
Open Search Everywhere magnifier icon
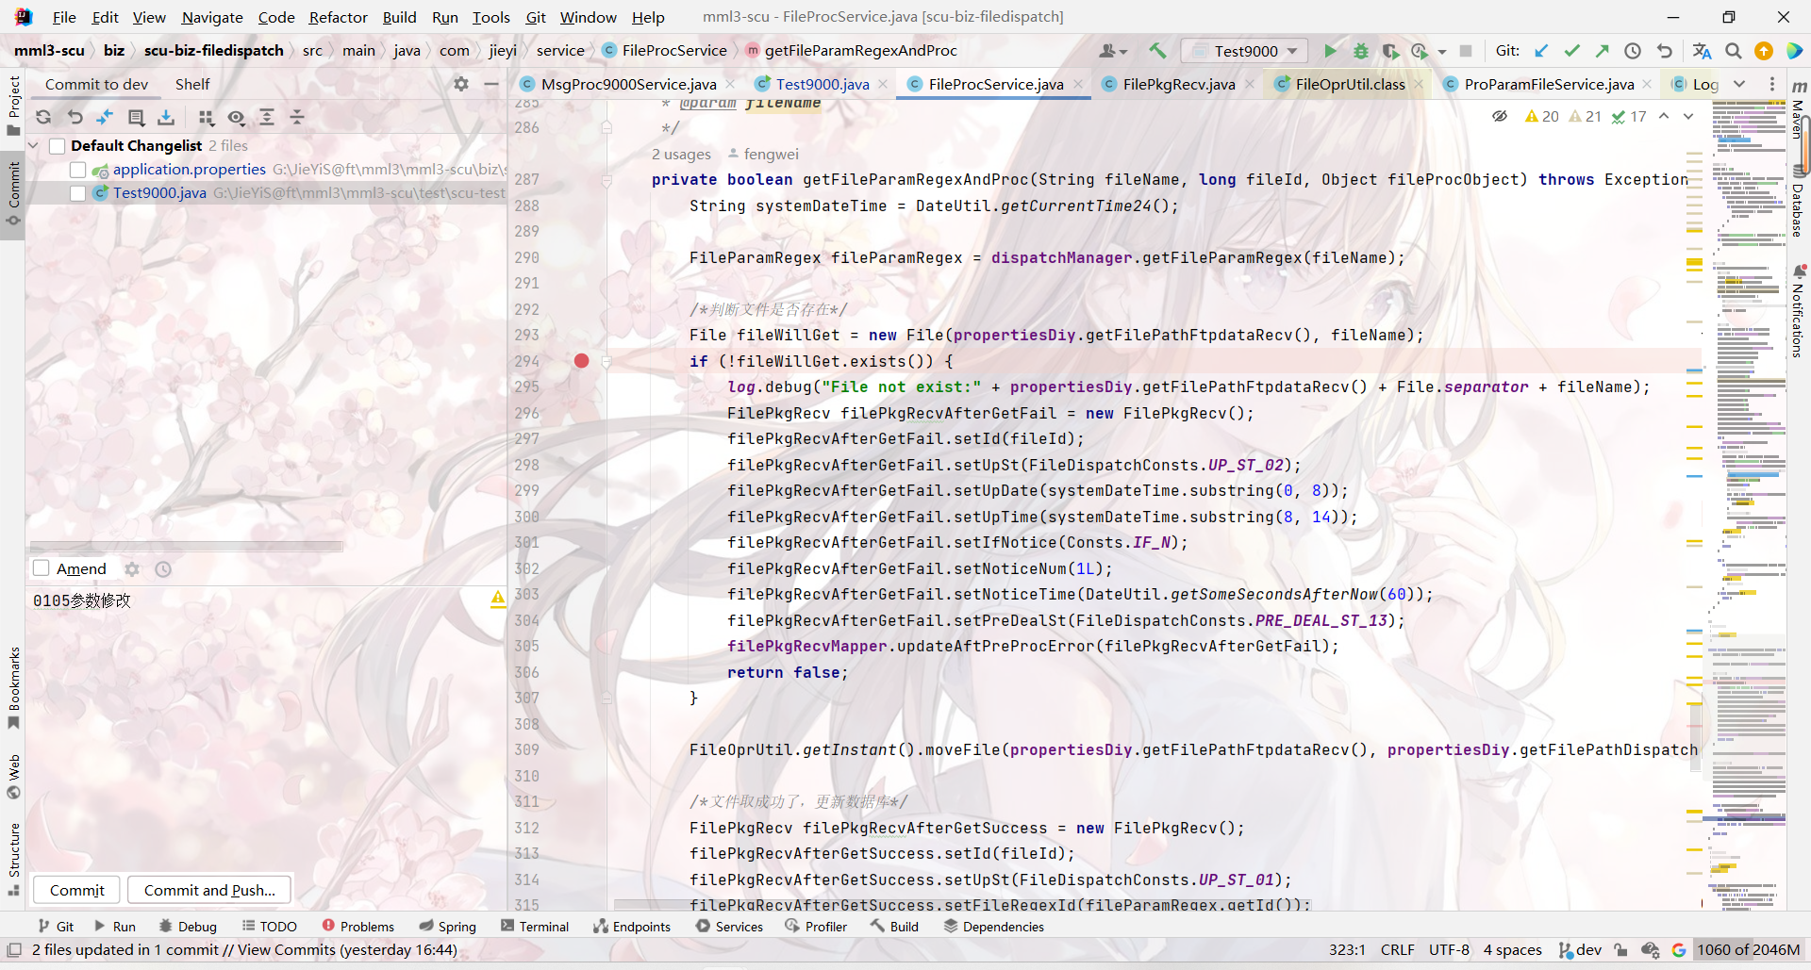pos(1733,51)
